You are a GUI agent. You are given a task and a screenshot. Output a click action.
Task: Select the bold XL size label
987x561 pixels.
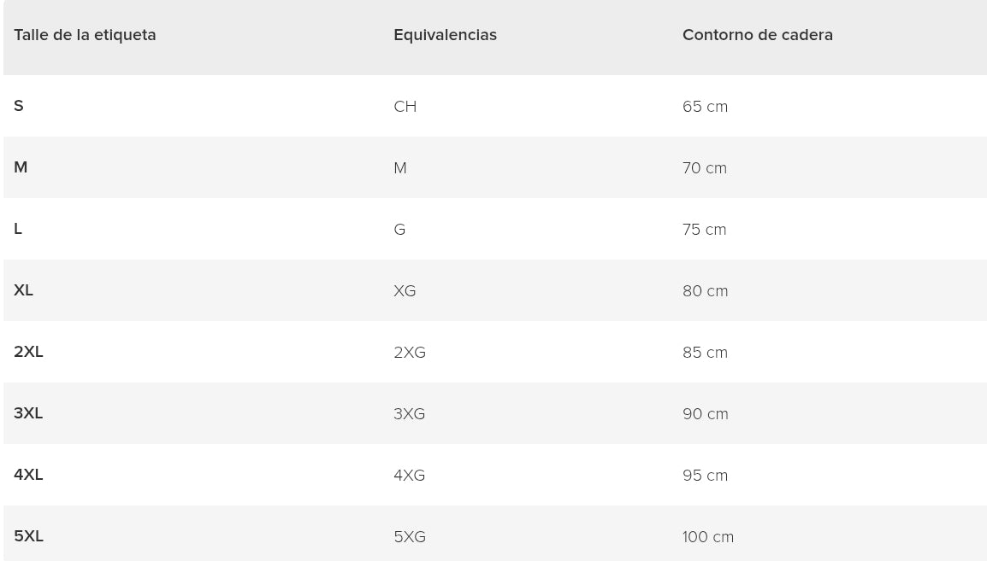23,290
